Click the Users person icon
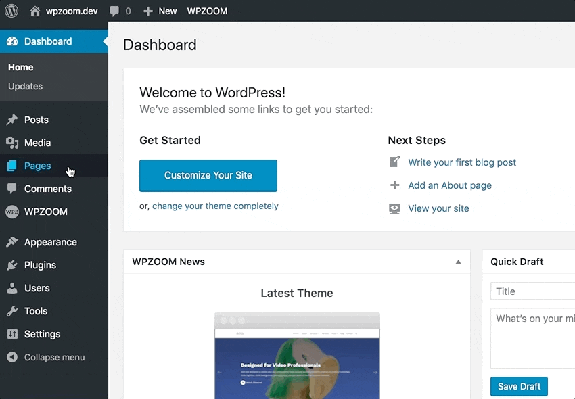 [x=12, y=288]
